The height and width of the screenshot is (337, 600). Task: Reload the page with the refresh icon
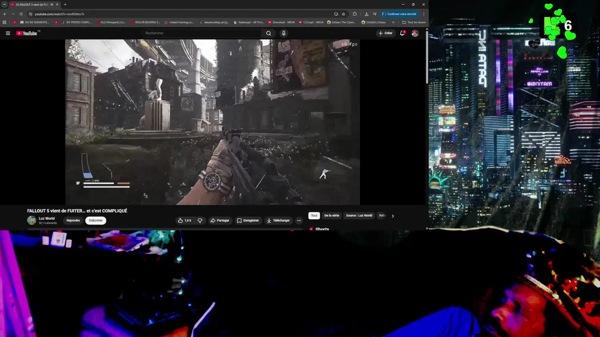21,14
